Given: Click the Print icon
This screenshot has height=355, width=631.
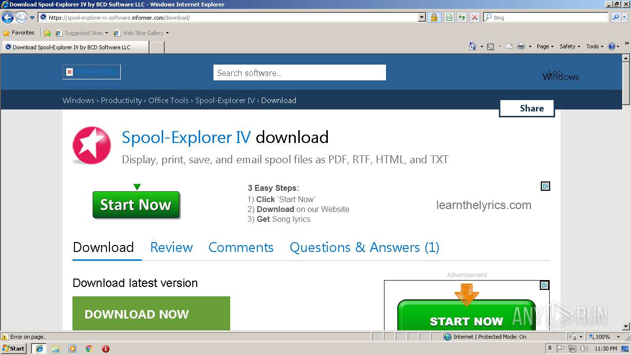Looking at the screenshot, I should pyautogui.click(x=521, y=46).
